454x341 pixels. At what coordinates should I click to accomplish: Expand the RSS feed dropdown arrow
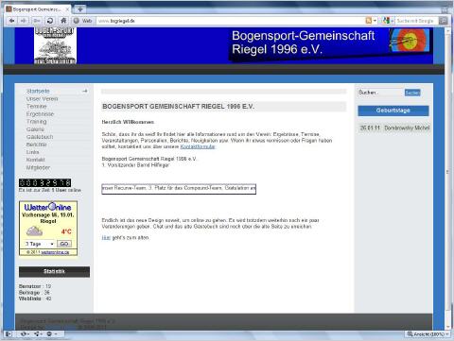click(375, 21)
